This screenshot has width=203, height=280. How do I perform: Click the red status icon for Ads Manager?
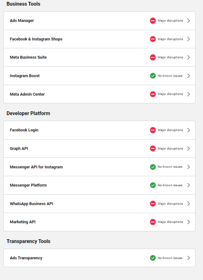pos(153,21)
